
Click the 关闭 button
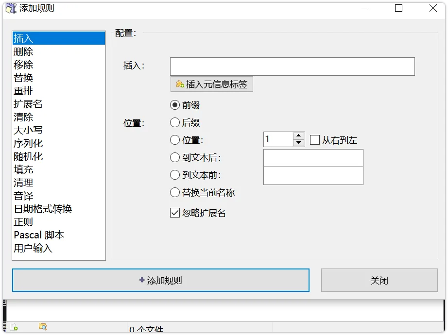tap(379, 280)
